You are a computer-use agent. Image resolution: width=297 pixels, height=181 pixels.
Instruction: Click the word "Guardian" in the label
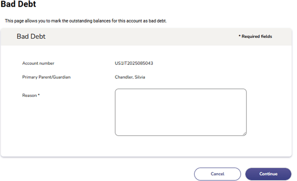(61, 77)
